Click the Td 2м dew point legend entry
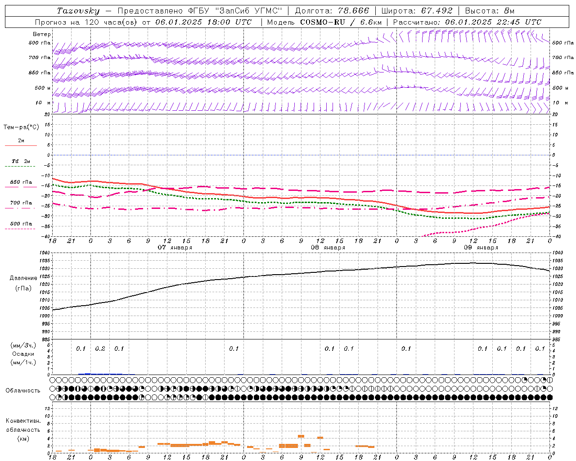Screen dimensions: 576x461 [x=21, y=161]
